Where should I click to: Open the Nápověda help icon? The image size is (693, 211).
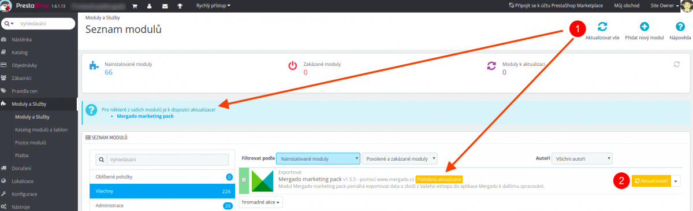(x=680, y=27)
